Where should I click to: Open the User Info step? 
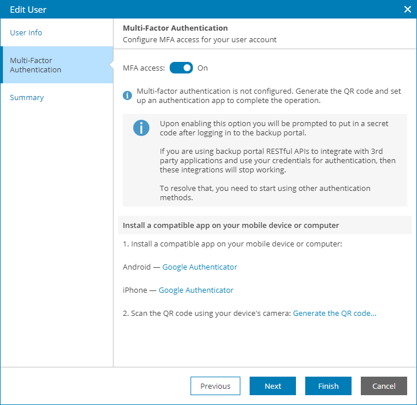26,32
